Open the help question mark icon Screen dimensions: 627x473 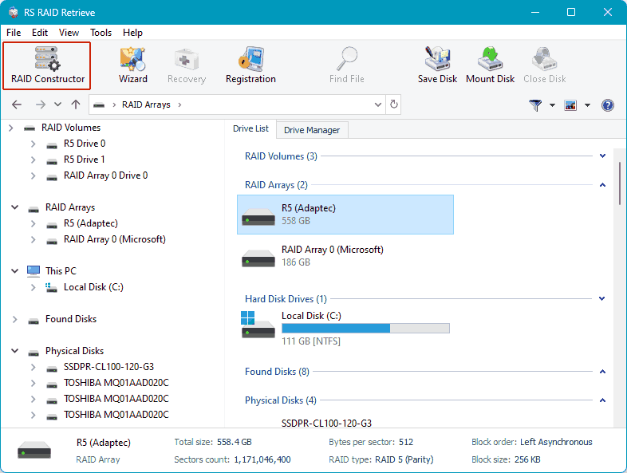608,105
